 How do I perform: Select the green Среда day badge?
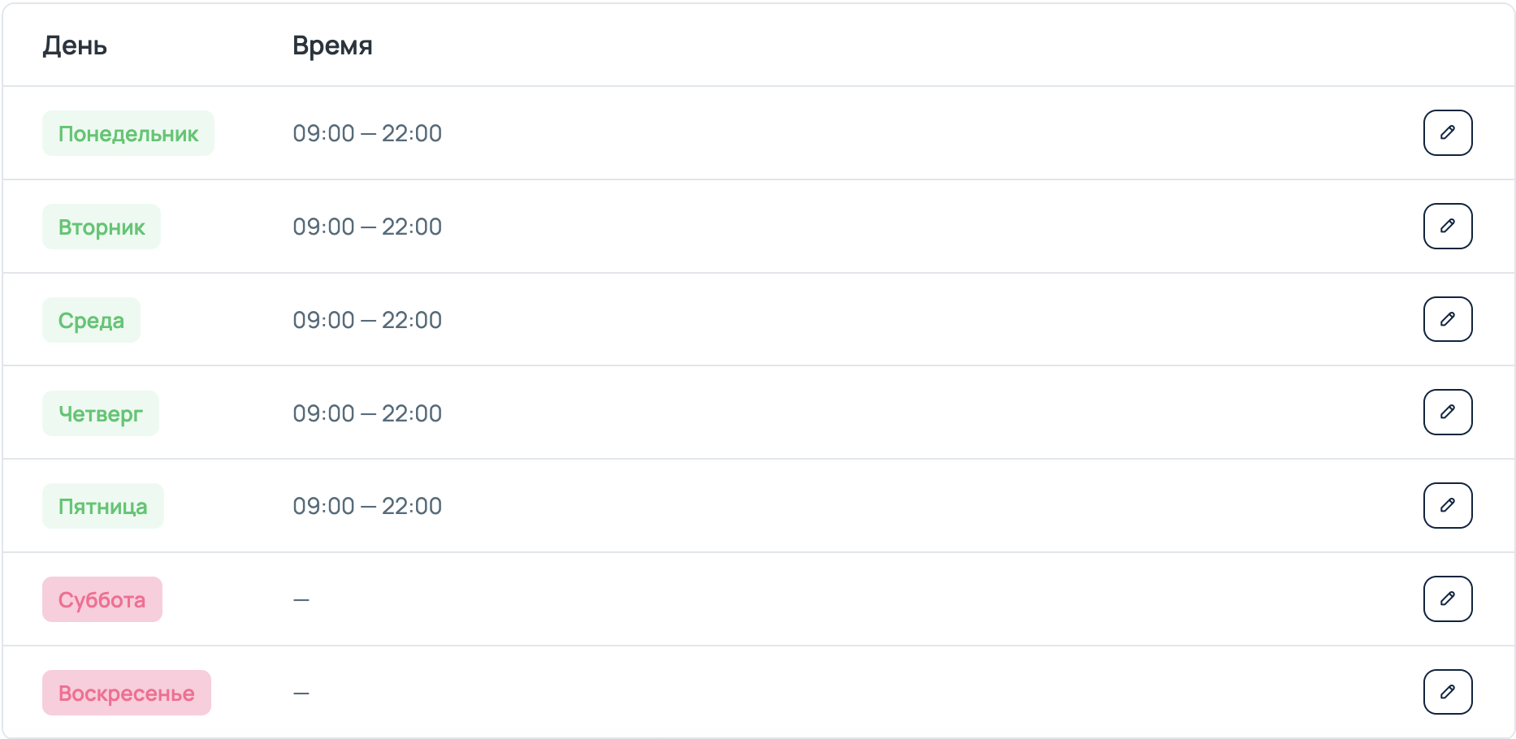point(91,320)
